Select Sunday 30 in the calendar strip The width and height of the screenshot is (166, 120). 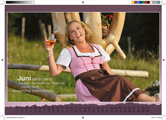pos(147,109)
